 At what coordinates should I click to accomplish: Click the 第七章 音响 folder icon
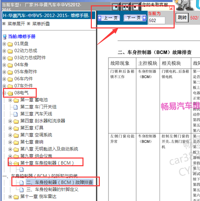16,142
